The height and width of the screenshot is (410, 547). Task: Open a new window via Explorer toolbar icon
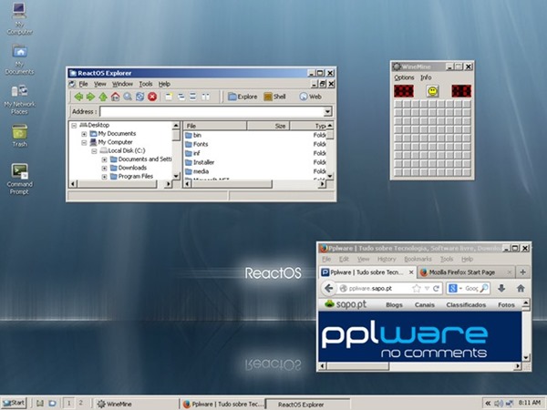pos(169,97)
